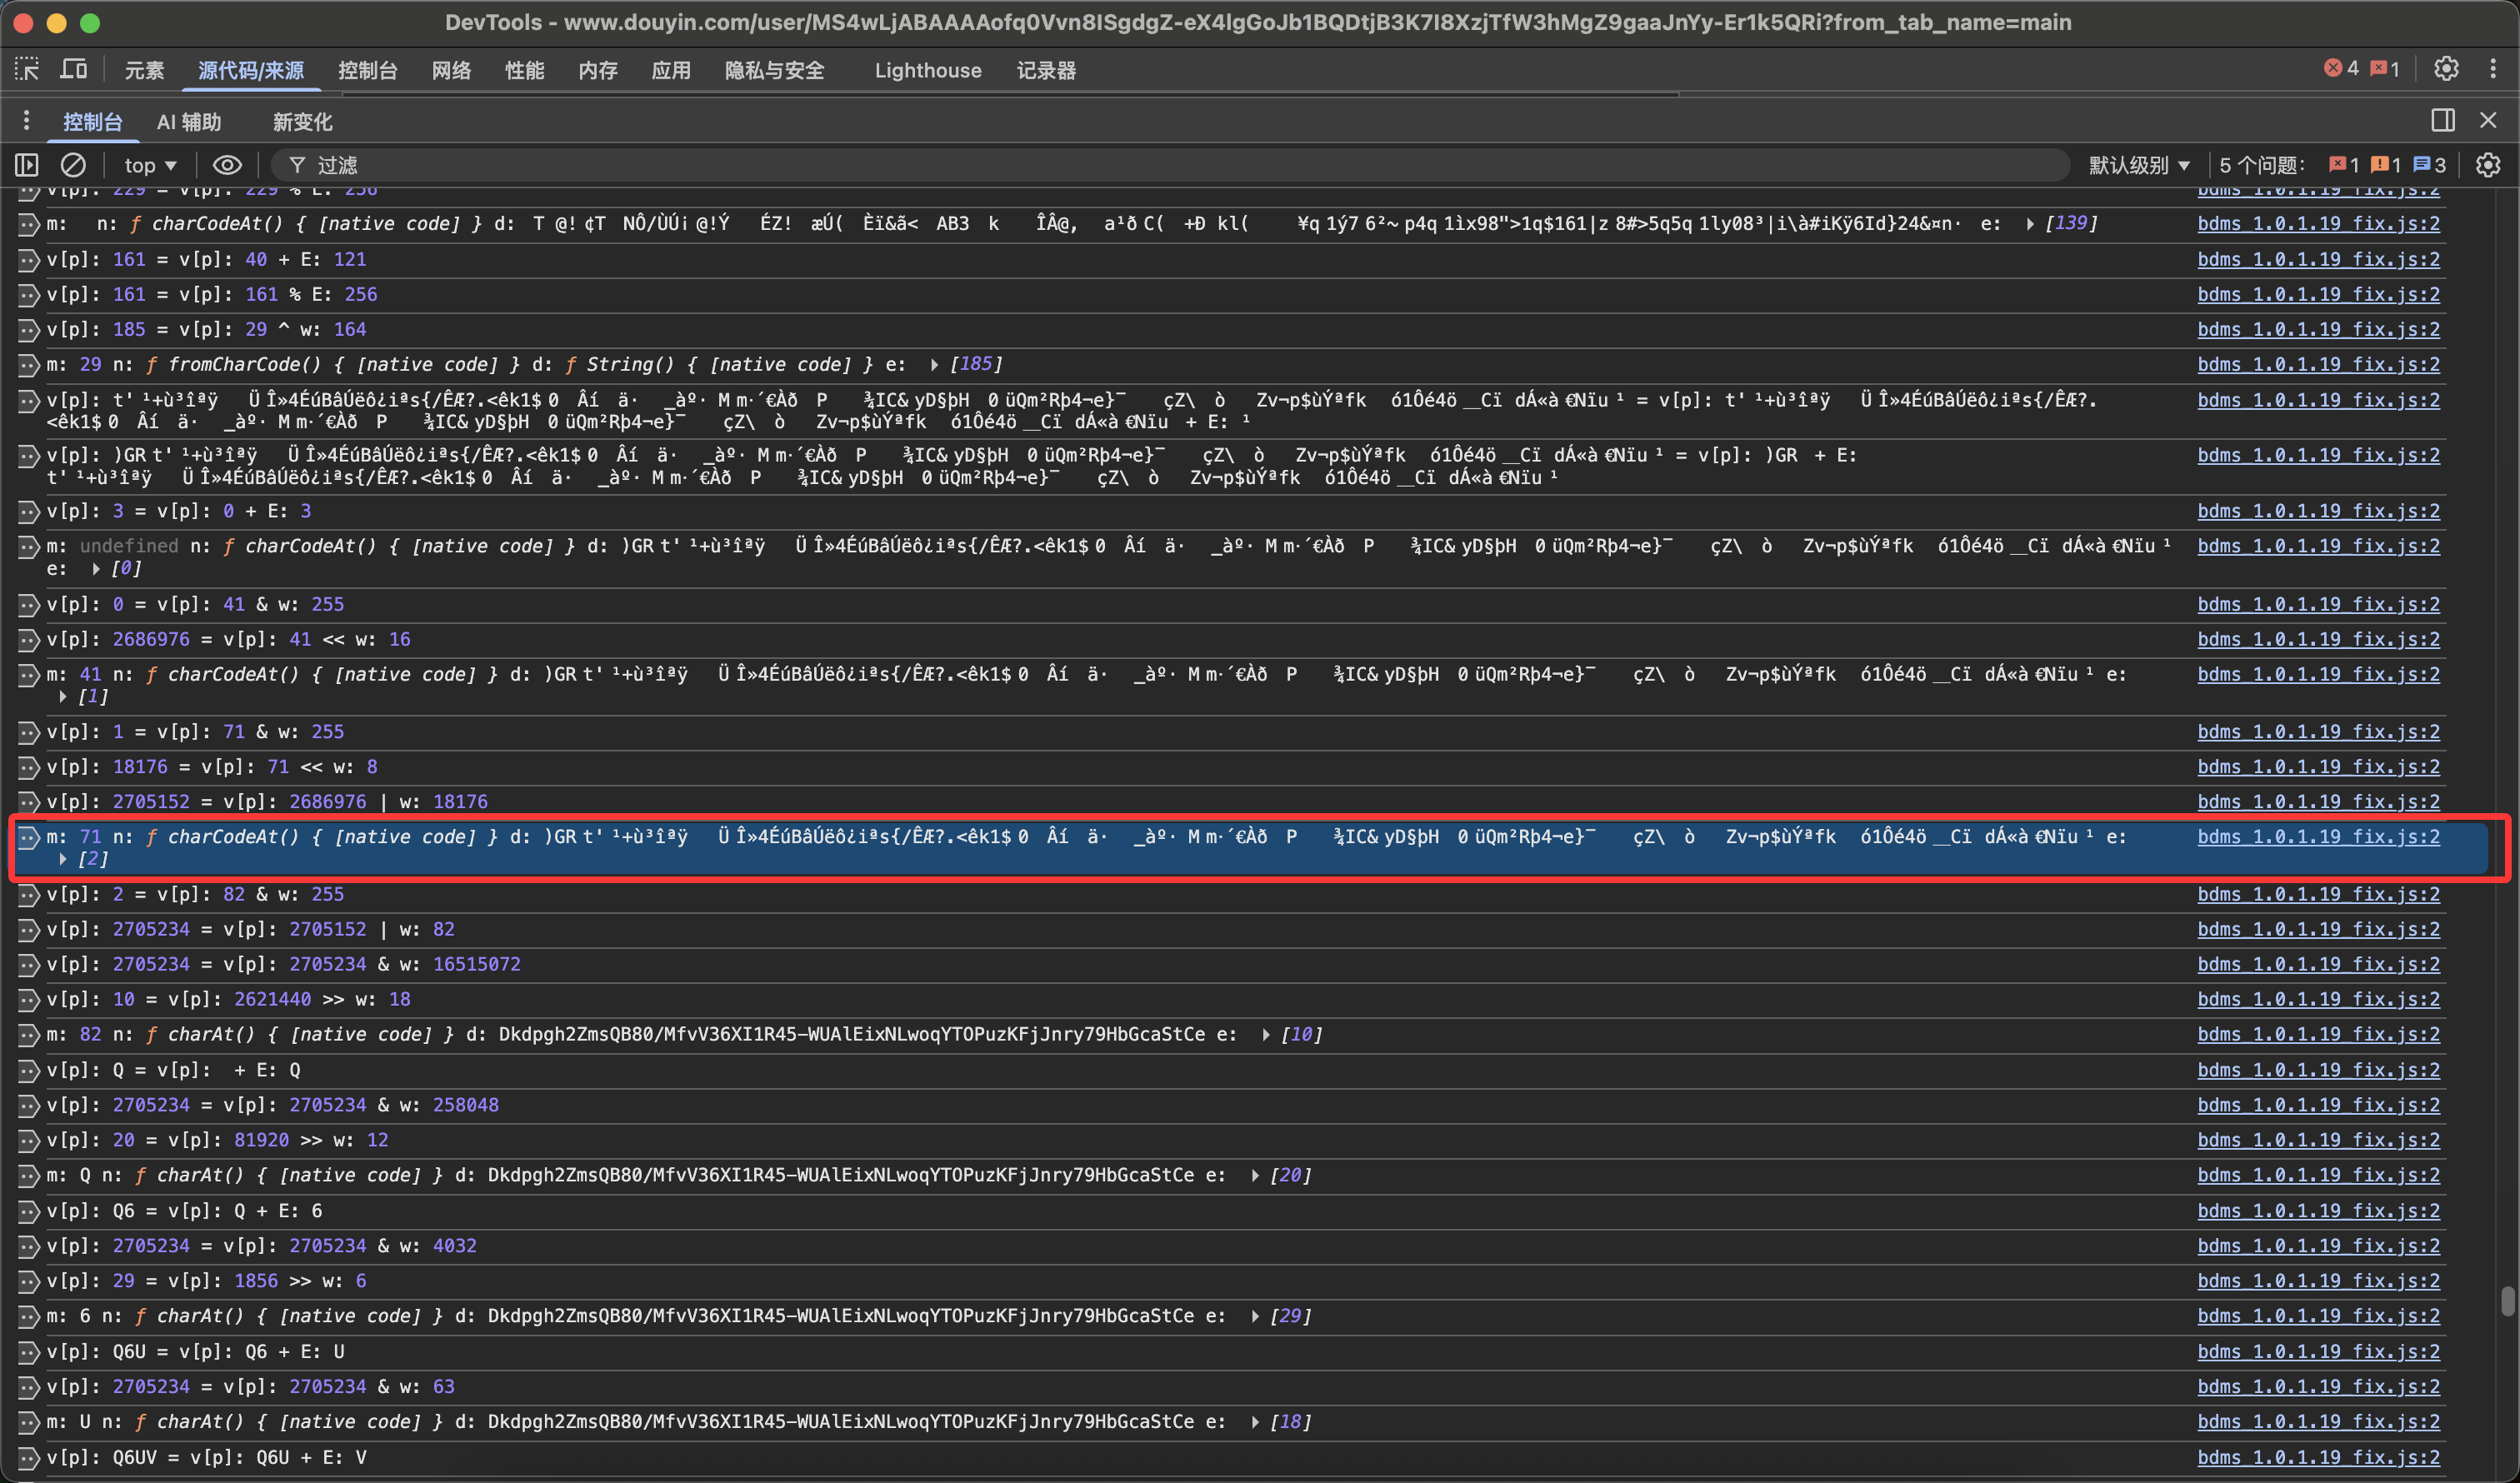Click the drawer dock layout icon
Image resolution: width=2520 pixels, height=1483 pixels.
(x=2442, y=121)
